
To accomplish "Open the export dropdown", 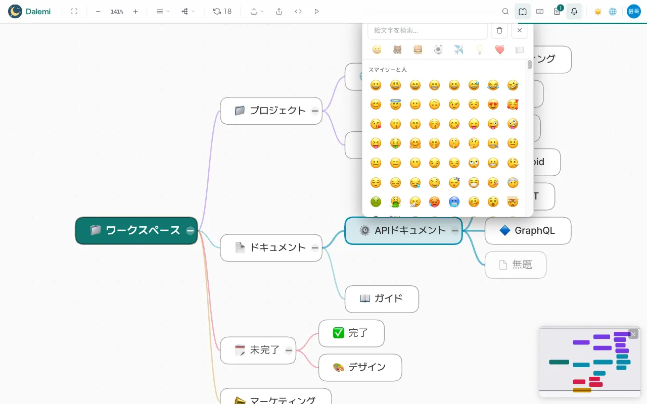I will point(257,11).
